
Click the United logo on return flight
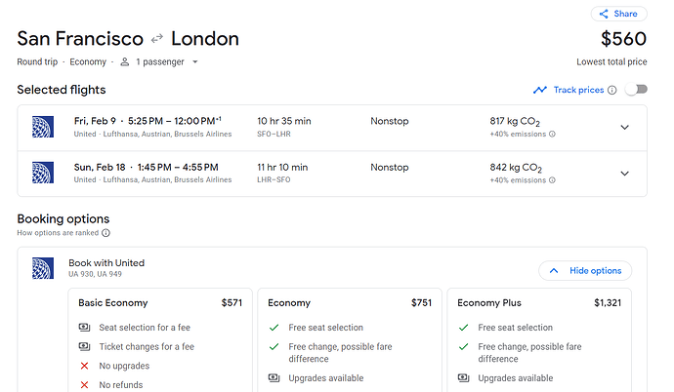point(43,173)
